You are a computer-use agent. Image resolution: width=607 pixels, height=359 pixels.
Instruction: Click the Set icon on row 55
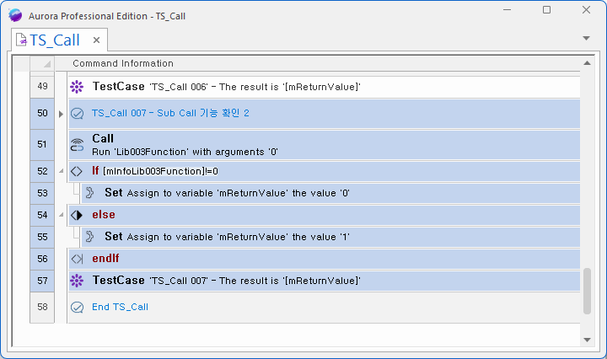[89, 236]
